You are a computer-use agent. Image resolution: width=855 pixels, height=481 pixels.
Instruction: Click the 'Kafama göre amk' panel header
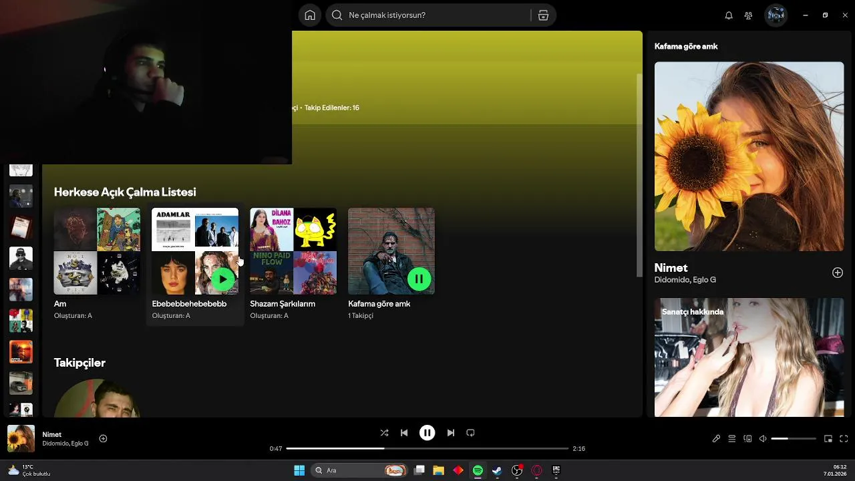tap(686, 46)
